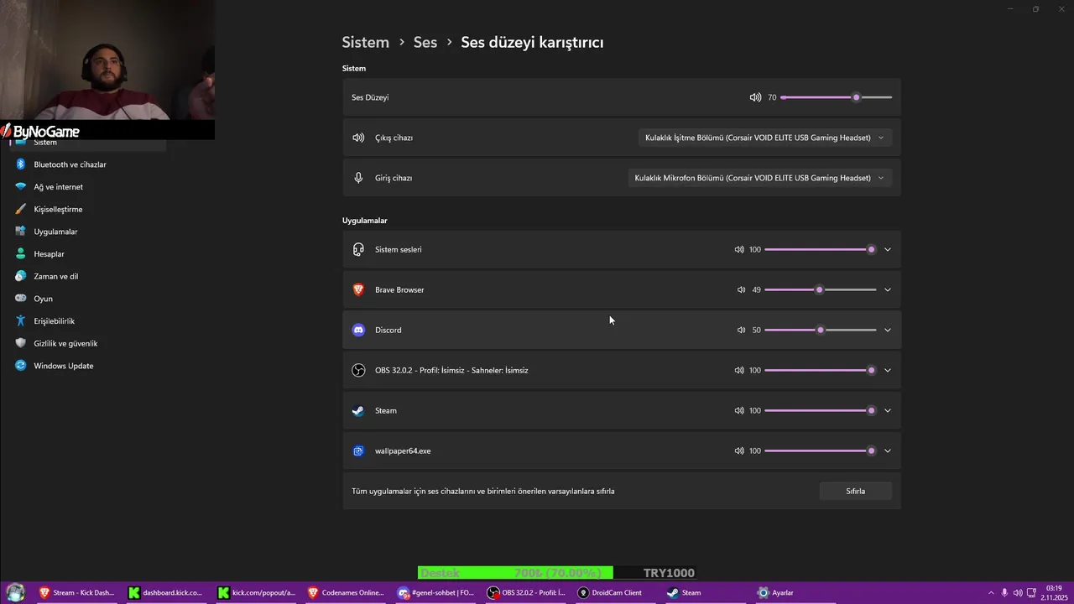This screenshot has height=604, width=1074.
Task: Expand Discord audio options chevron
Action: (x=888, y=330)
